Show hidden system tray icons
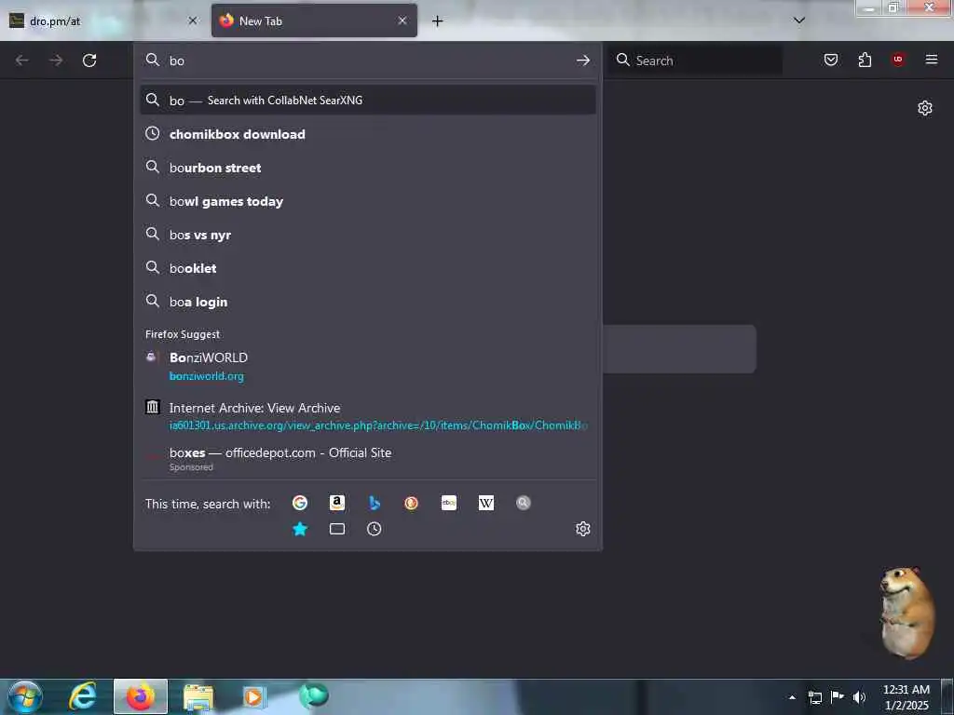The width and height of the screenshot is (954, 715). pyautogui.click(x=792, y=697)
